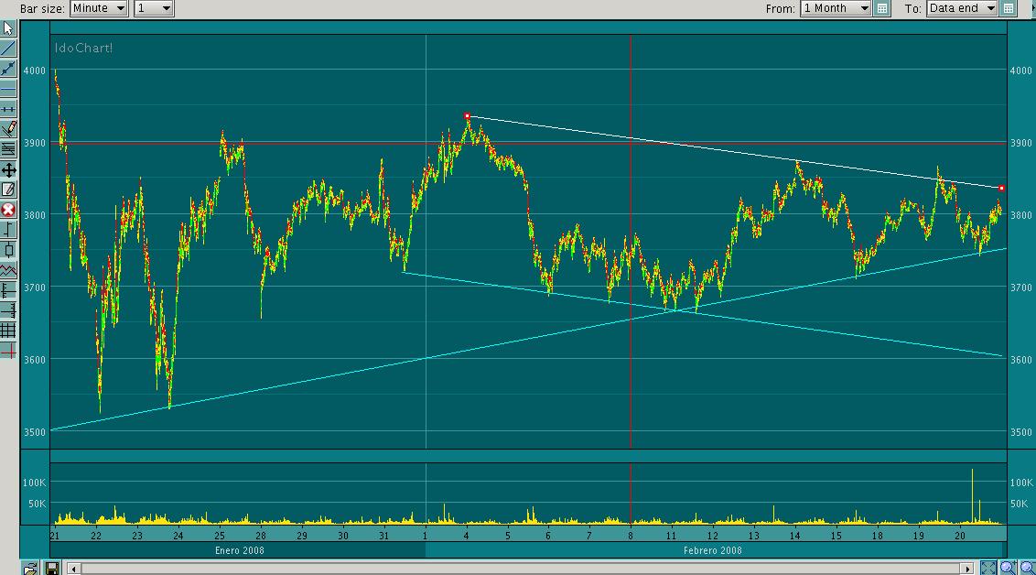Screen dimensions: 1036x575
Task: Toggle the grid display icon
Action: pos(8,331)
